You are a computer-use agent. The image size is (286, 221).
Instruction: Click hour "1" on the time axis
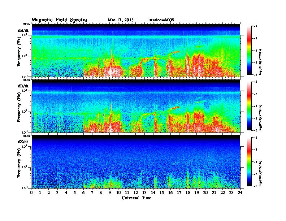tap(40, 193)
